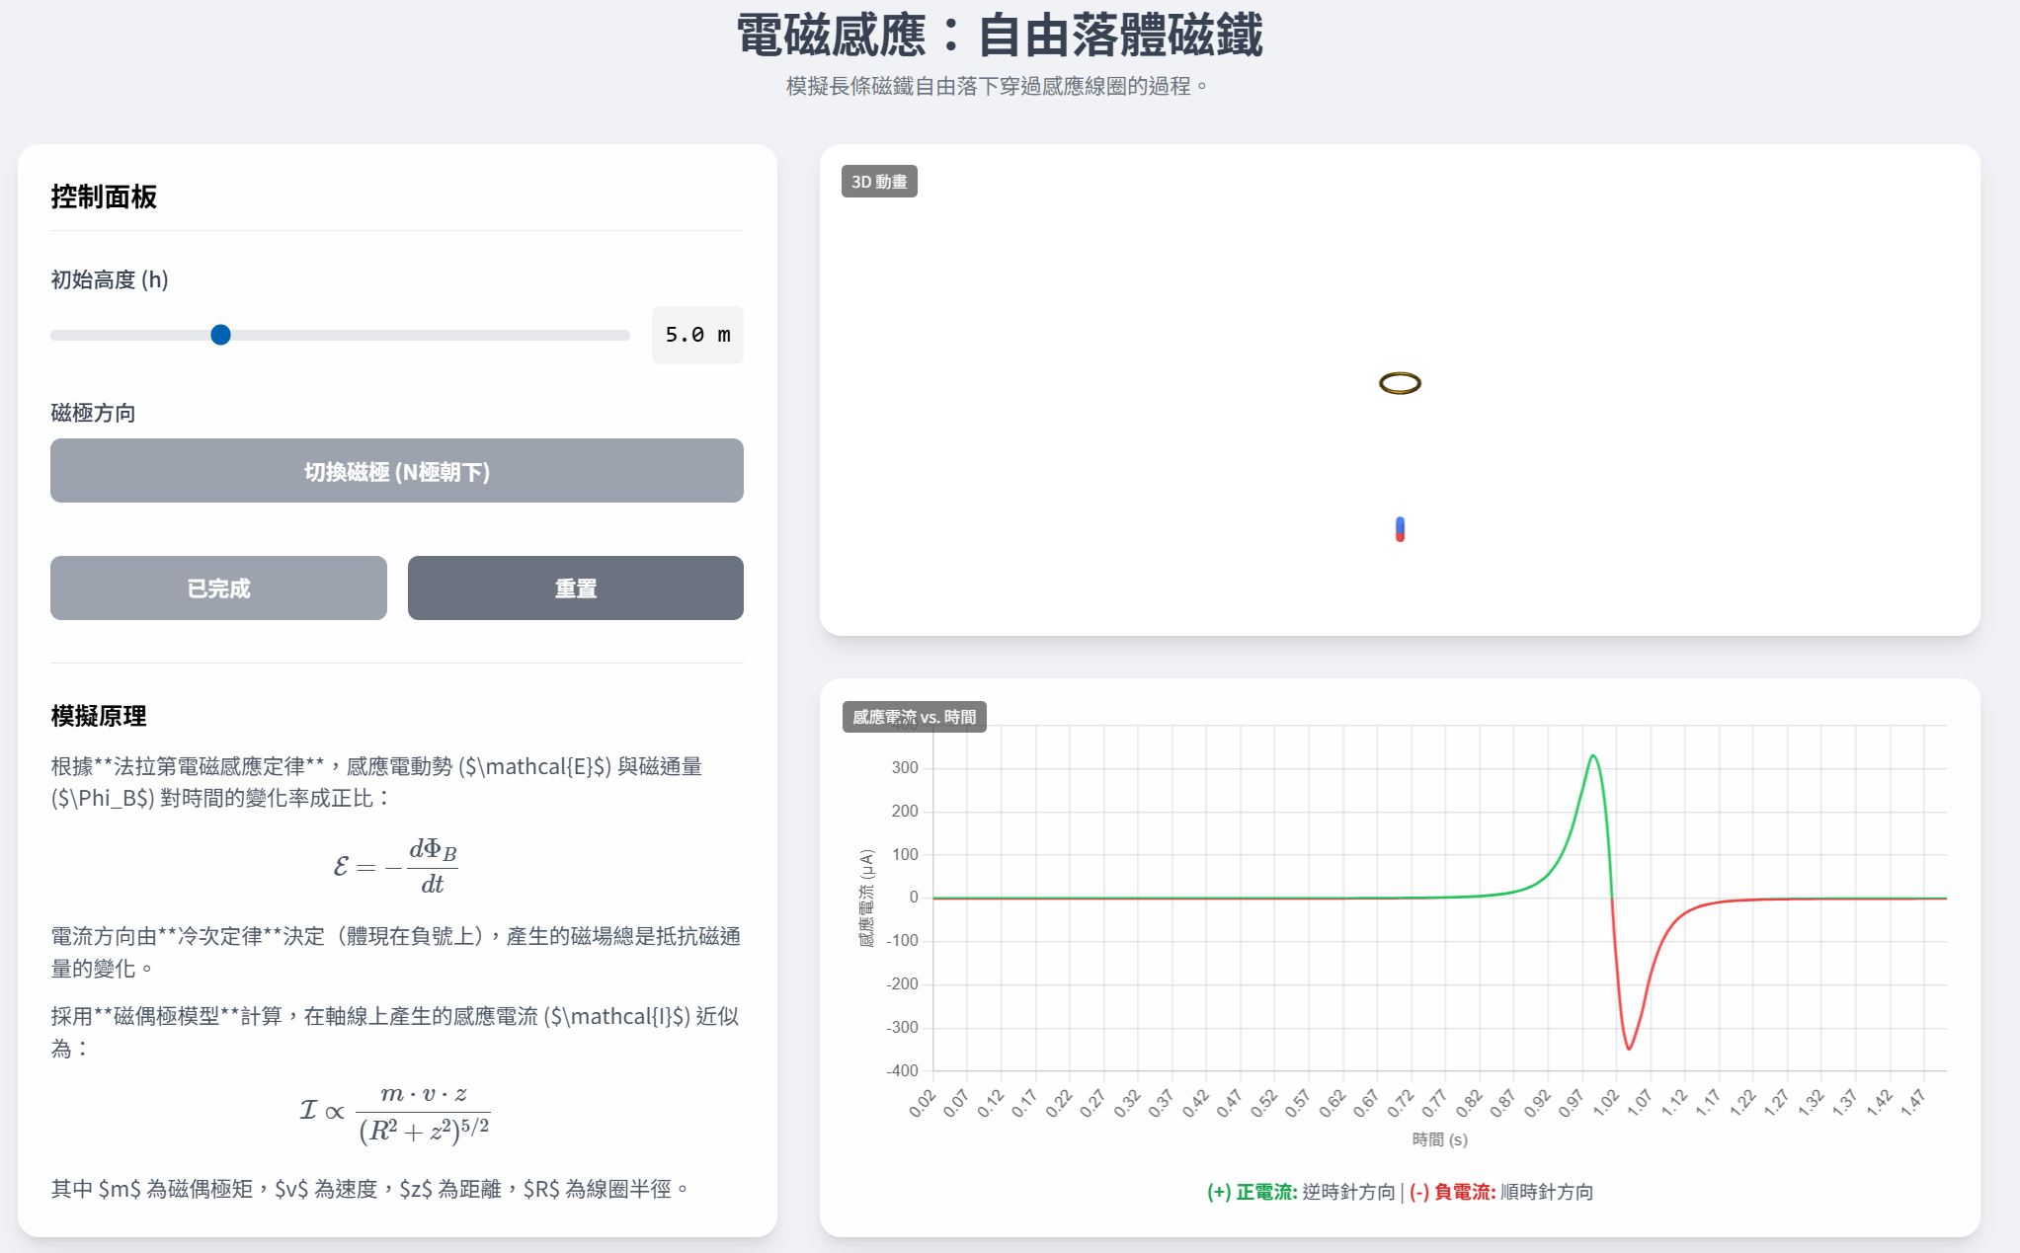Toggle the 已完成 simulation state
This screenshot has height=1253, width=2020.
[217, 587]
